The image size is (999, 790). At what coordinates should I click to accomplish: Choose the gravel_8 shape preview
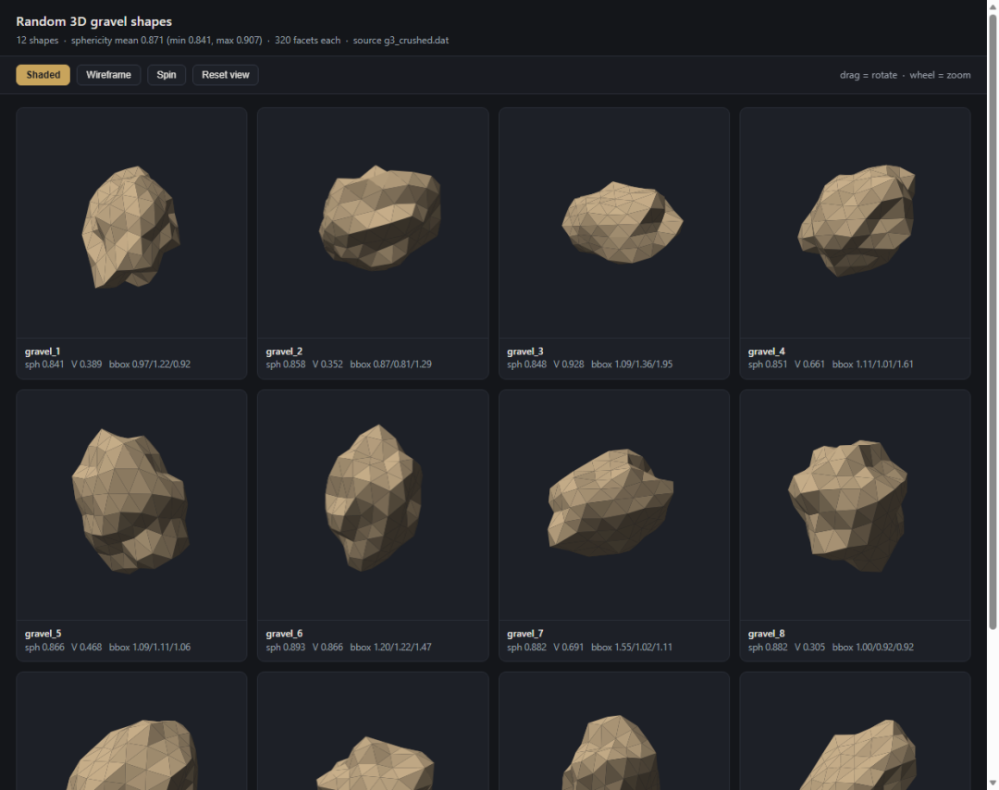pos(855,505)
